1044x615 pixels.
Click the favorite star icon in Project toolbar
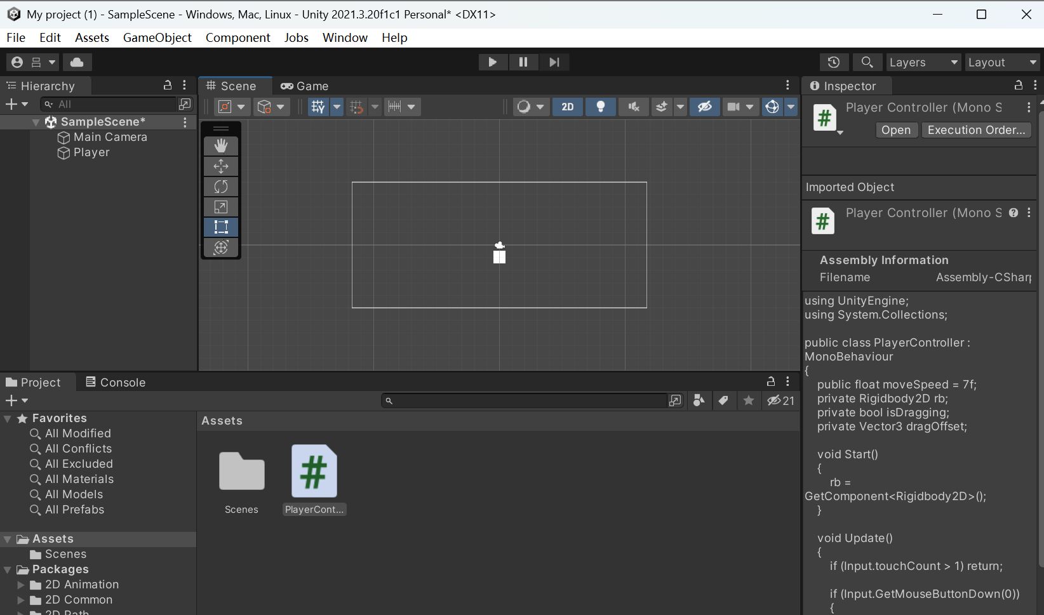point(749,400)
